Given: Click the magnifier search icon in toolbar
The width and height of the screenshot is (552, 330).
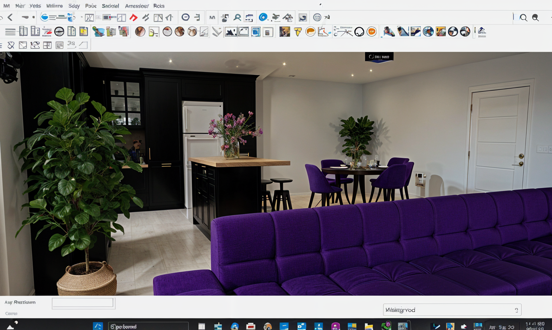Looking at the screenshot, I should (x=523, y=18).
